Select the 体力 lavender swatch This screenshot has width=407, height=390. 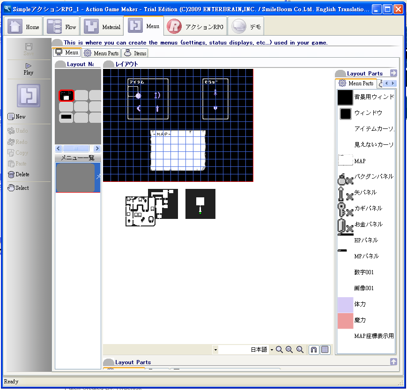346,305
